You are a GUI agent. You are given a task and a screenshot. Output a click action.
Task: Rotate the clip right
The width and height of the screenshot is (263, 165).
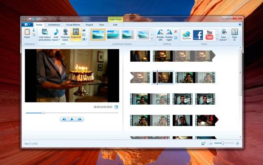169,35
